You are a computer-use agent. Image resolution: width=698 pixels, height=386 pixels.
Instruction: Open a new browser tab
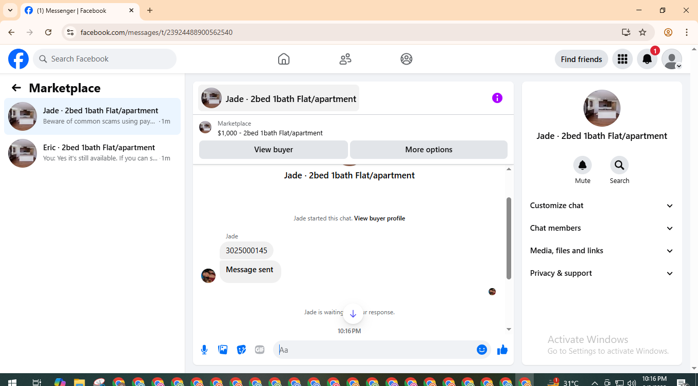[150, 10]
